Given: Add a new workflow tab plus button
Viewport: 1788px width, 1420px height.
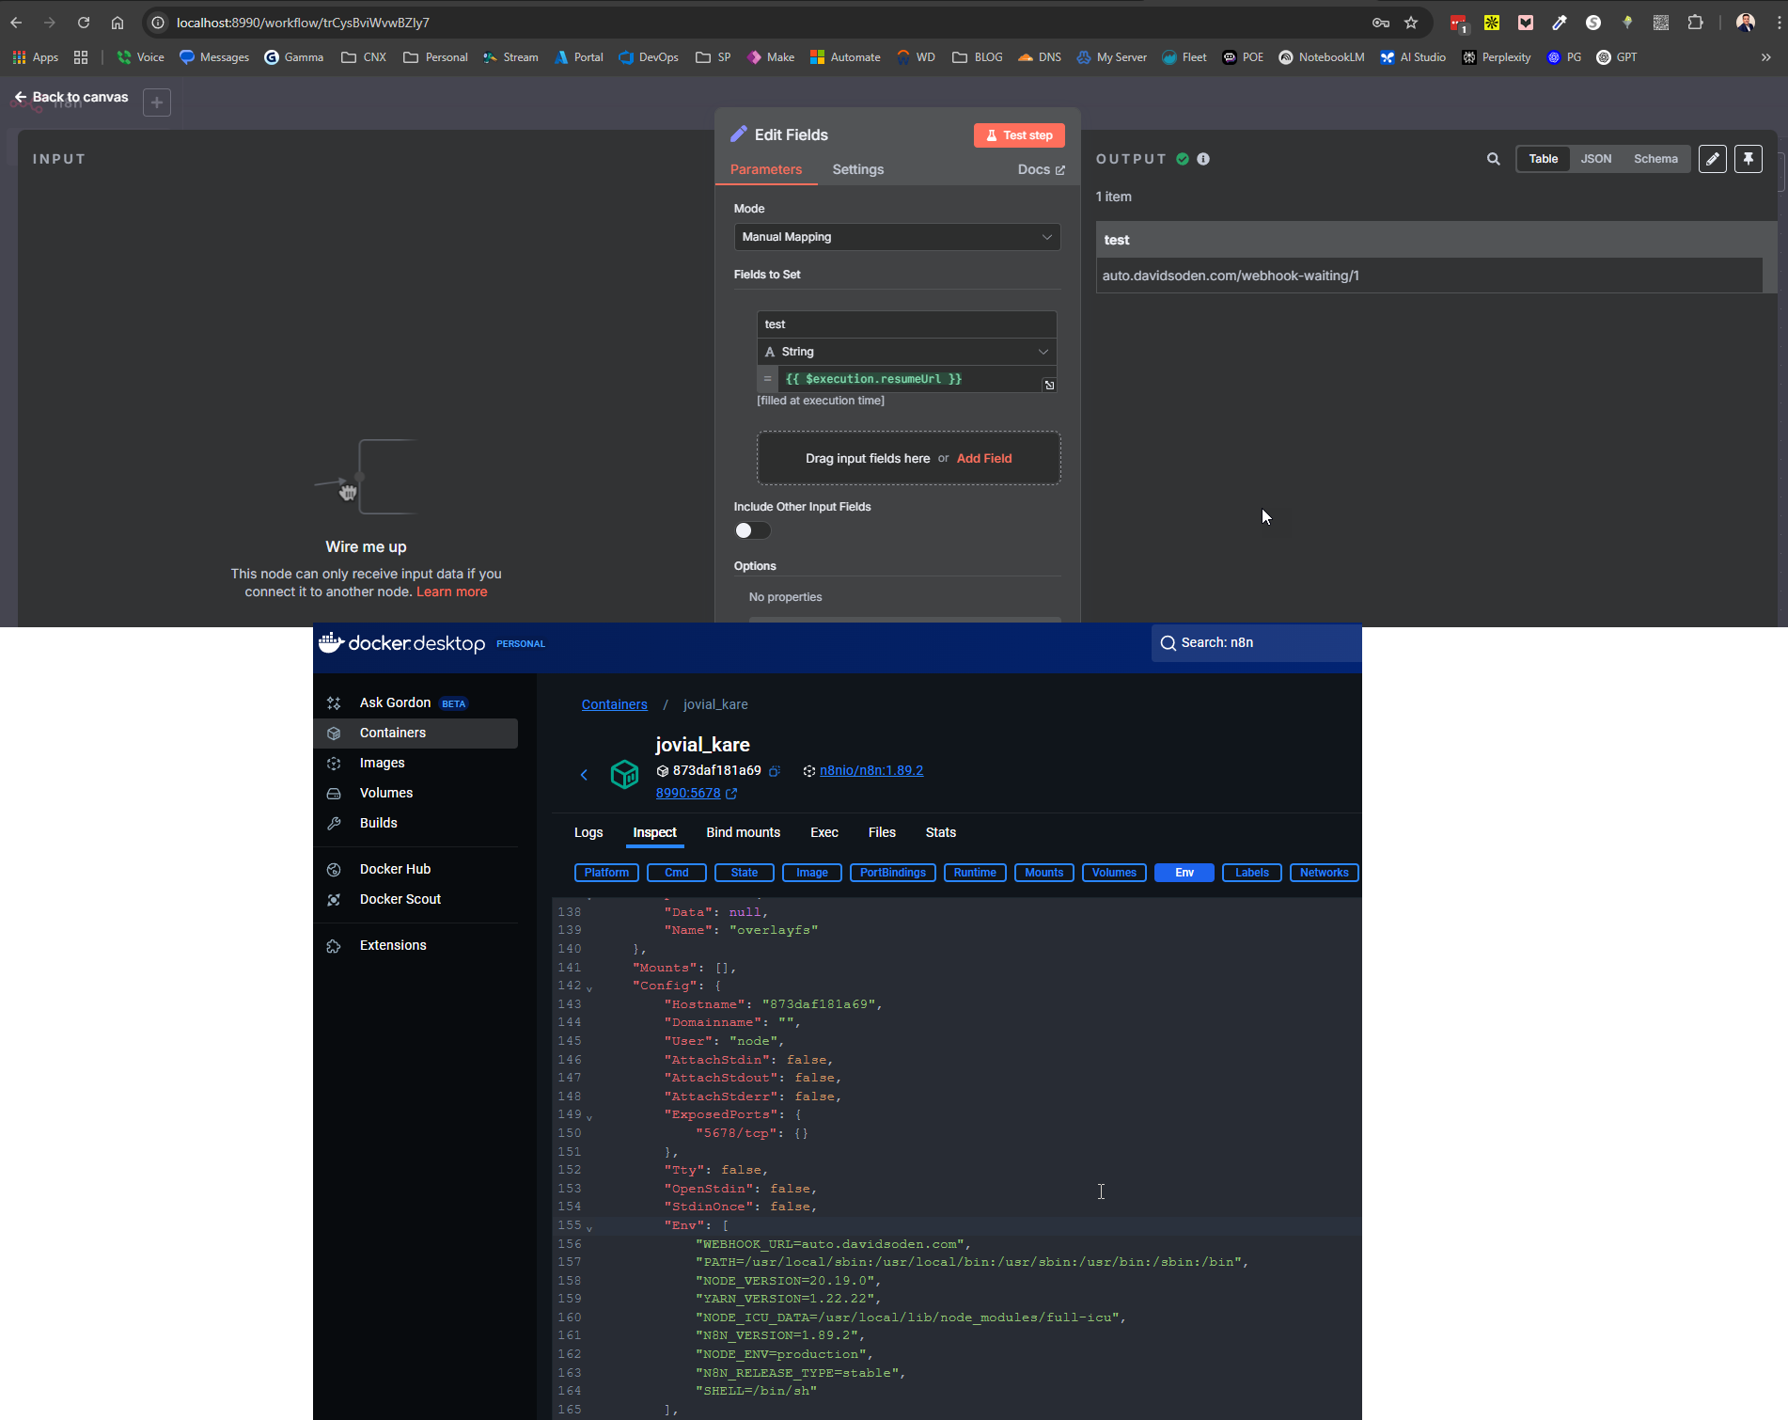Looking at the screenshot, I should (157, 102).
